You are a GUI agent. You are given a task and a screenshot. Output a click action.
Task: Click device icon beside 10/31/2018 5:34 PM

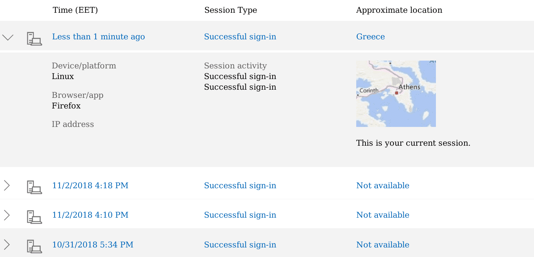coord(34,246)
